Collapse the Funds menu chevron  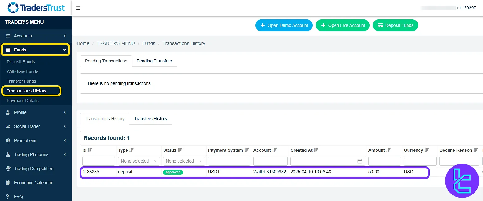click(65, 50)
